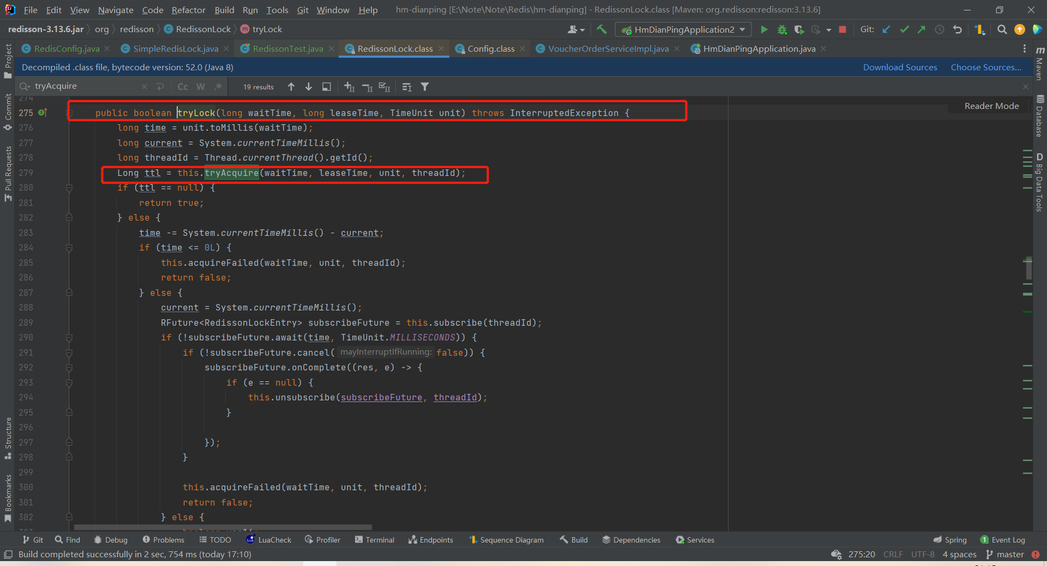1047x566 pixels.
Task: Close the find bar with X
Action: pyautogui.click(x=1026, y=87)
